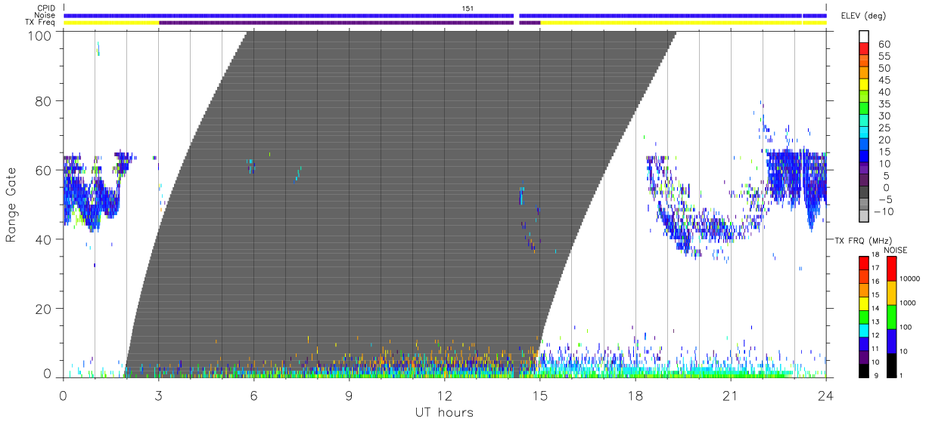The image size is (929, 428).
Task: Click the 55 label on ELEV colorbar
Action: [884, 57]
